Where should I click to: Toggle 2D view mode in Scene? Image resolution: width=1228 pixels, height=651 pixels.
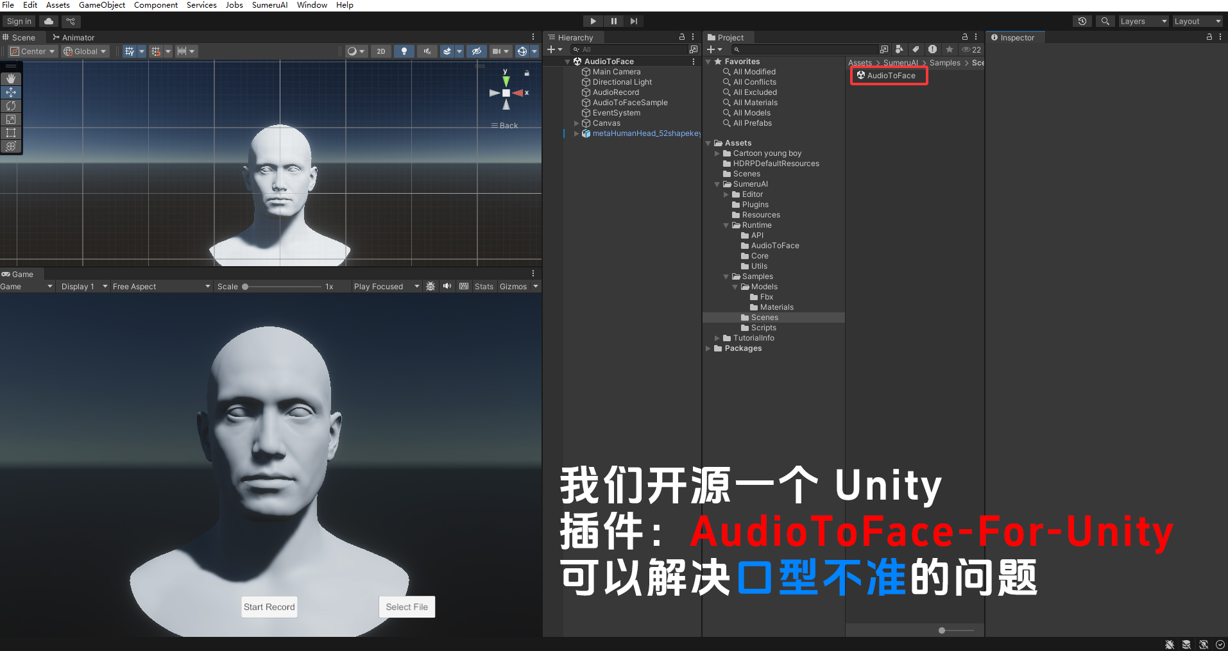click(x=381, y=51)
